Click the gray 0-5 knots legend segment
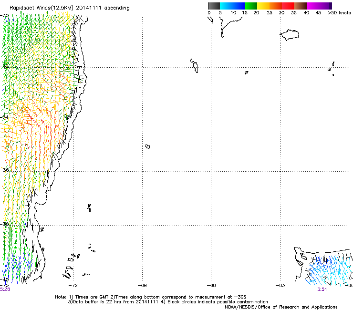Screen dimensions: 353x310 (214, 6)
